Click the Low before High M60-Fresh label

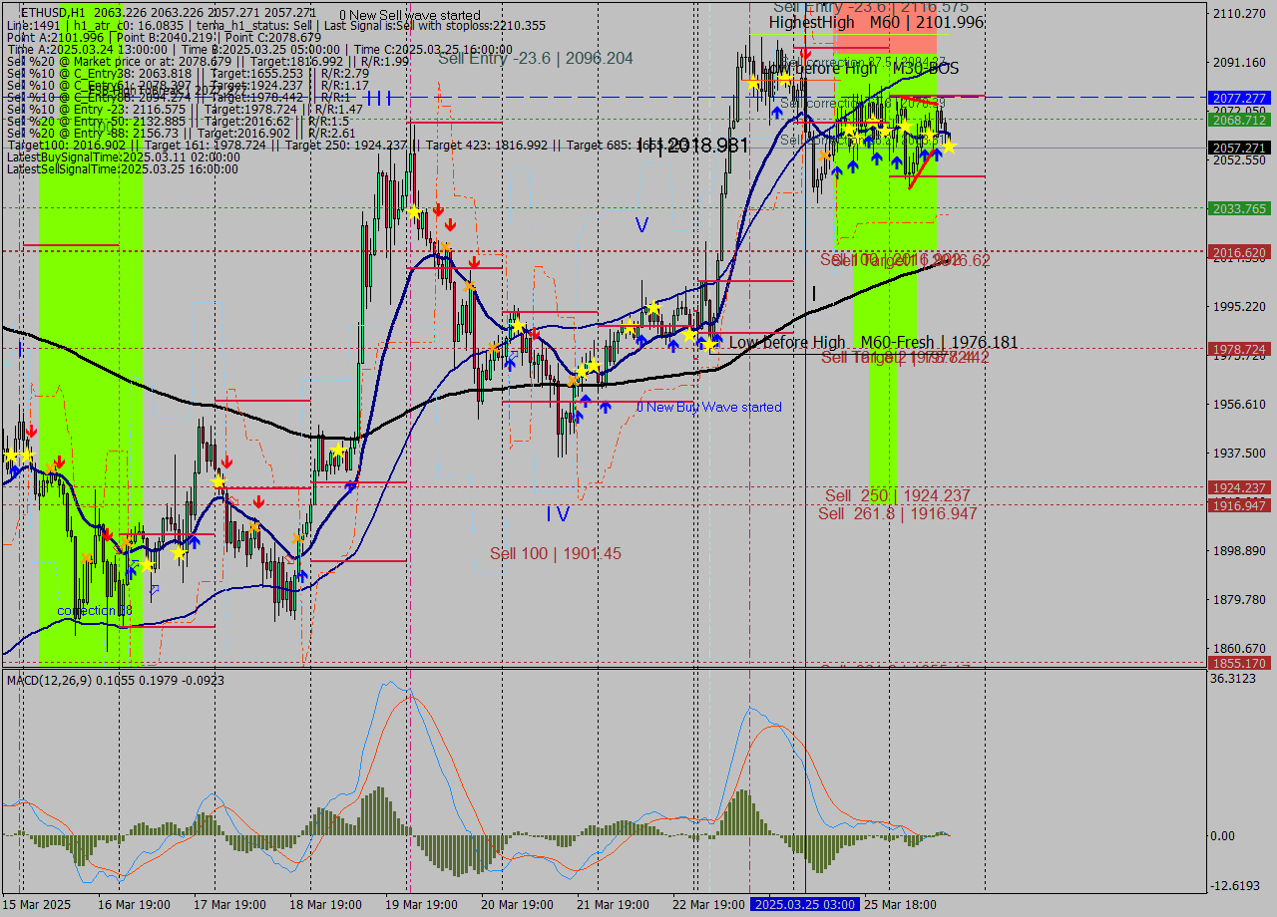pos(873,342)
